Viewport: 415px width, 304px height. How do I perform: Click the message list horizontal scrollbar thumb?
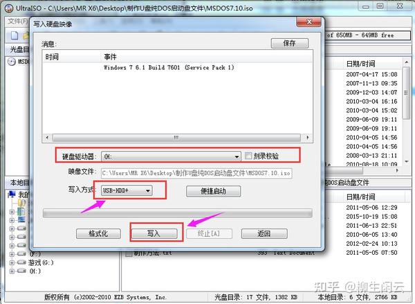point(176,138)
